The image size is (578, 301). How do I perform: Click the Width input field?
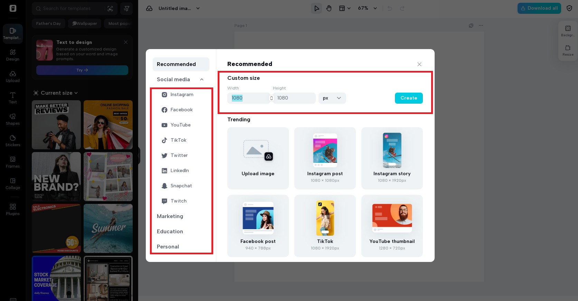tap(248, 98)
